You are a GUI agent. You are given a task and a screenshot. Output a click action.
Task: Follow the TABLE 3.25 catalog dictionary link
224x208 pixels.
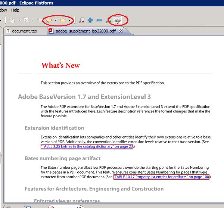(87, 146)
